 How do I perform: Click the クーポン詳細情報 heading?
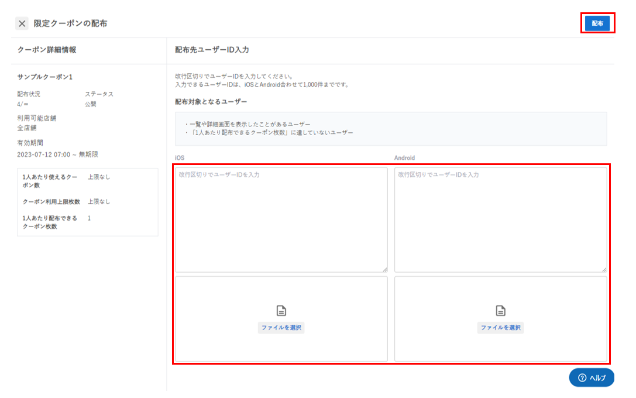[x=47, y=50]
